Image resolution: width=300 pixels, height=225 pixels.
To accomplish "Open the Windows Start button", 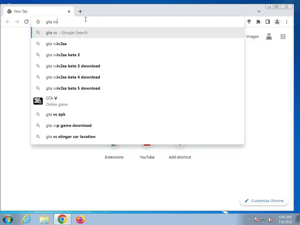I will click(x=8, y=219).
